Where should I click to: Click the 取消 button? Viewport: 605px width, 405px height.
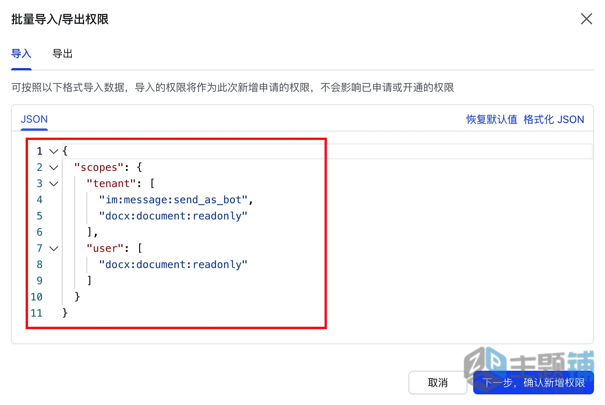(x=438, y=383)
